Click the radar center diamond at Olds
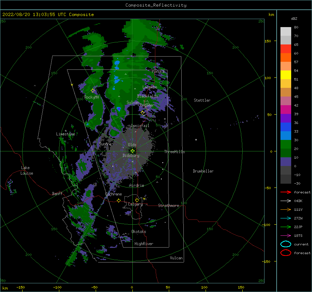Screen dimensions: 312x292 tap(132, 151)
